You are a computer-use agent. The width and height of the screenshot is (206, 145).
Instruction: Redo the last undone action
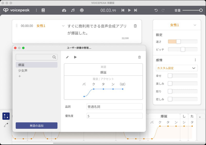pos(163,10)
